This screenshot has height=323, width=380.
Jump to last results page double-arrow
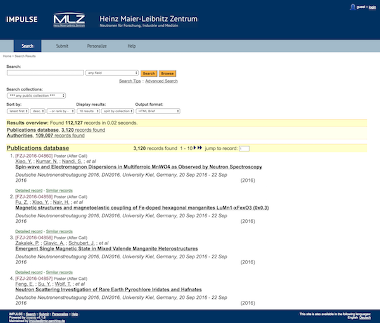pyautogui.click(x=200, y=148)
